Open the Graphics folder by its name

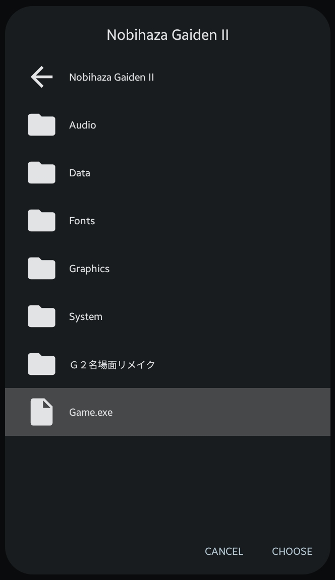pyautogui.click(x=89, y=269)
